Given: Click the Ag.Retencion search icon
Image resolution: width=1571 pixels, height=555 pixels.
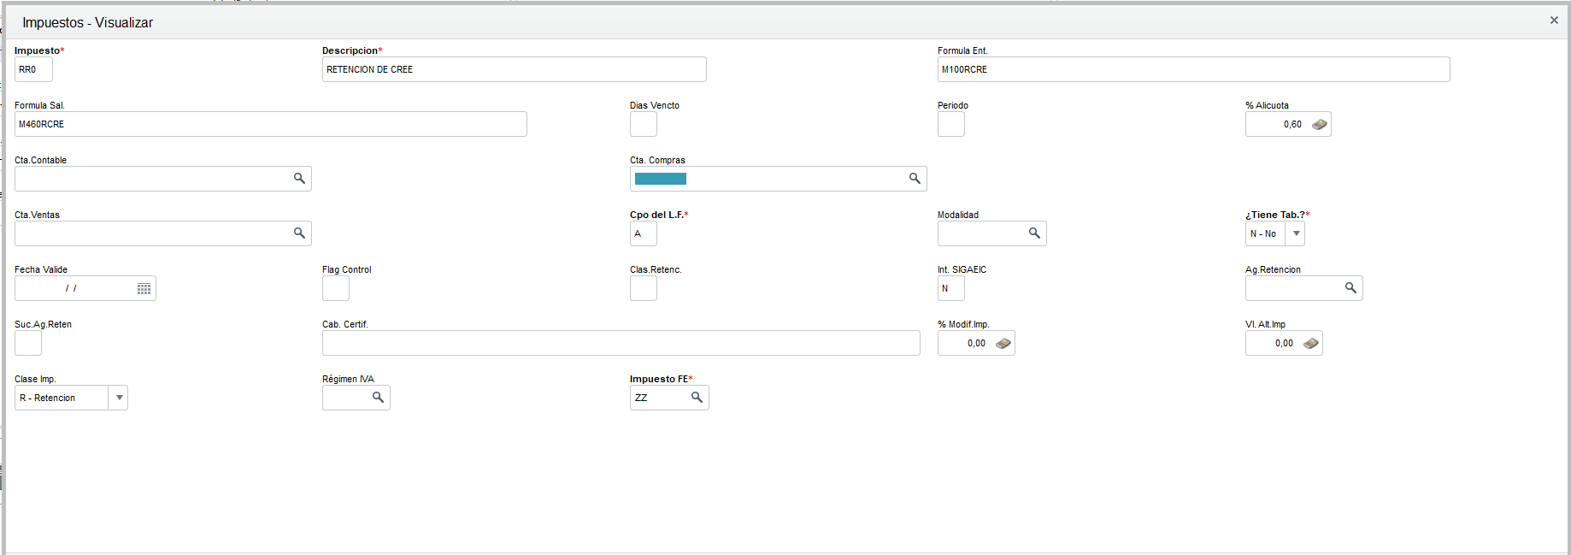Looking at the screenshot, I should [1350, 288].
